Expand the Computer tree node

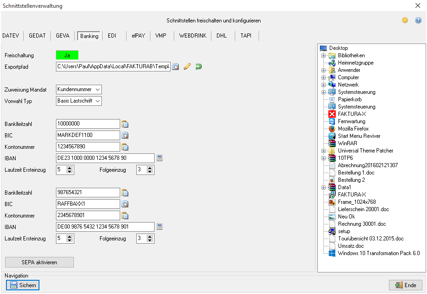[x=323, y=77]
